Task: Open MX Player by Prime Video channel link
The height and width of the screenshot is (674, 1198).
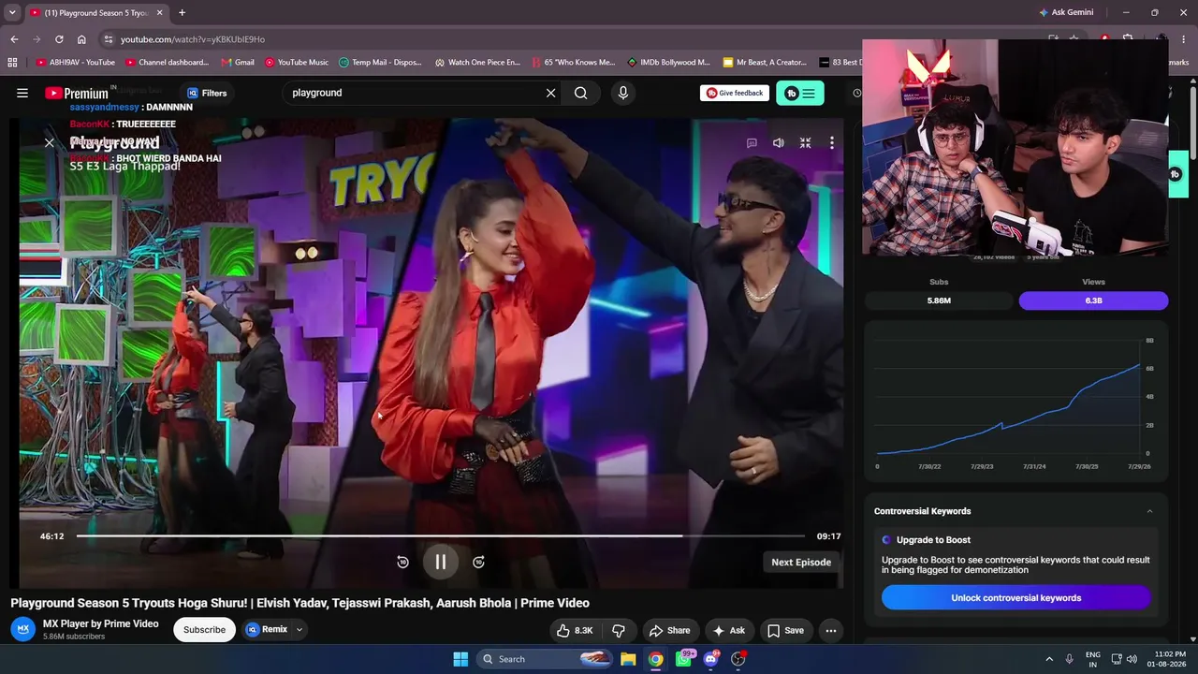Action: click(x=101, y=623)
